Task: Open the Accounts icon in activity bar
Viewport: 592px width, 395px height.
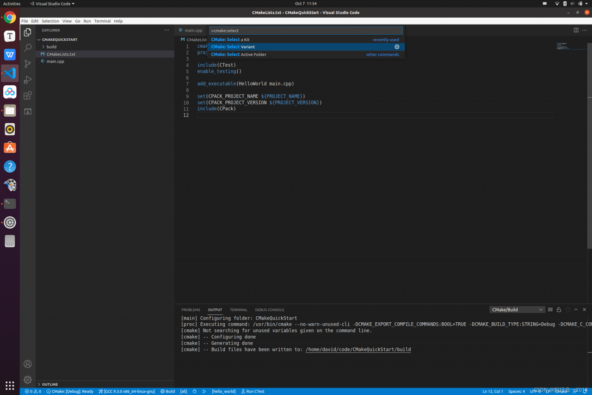Action: [28, 364]
